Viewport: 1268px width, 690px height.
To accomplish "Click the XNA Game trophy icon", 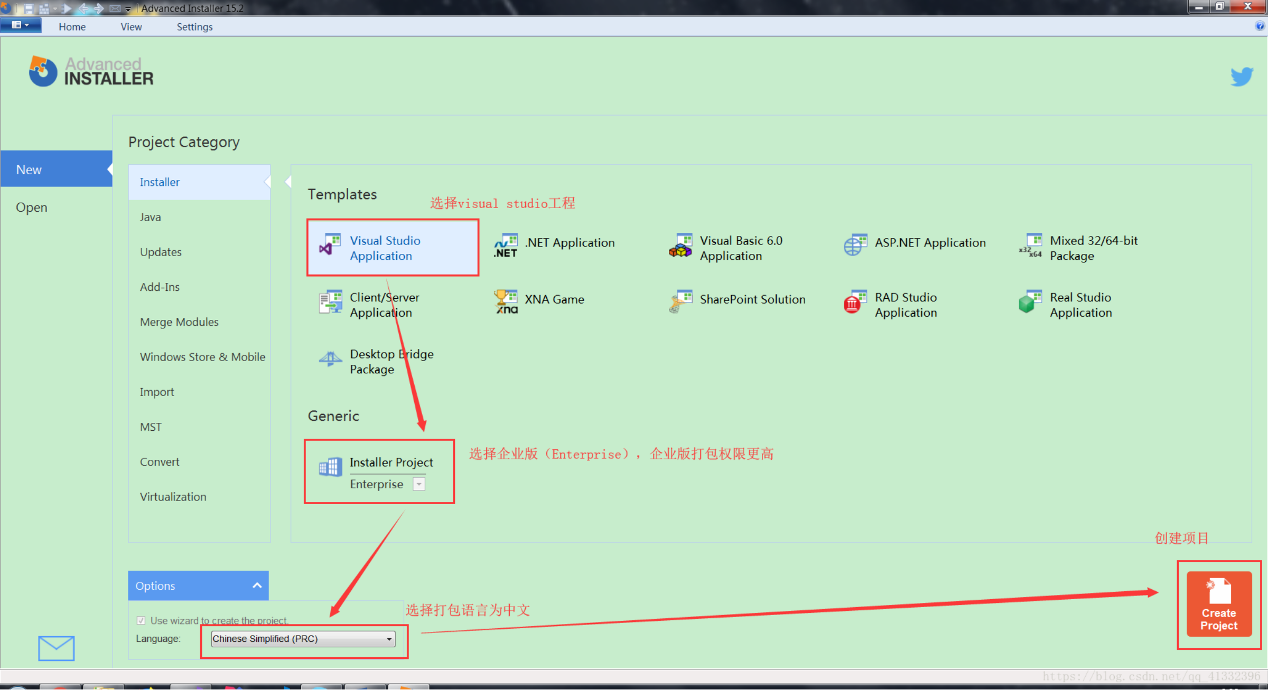I will coord(506,301).
